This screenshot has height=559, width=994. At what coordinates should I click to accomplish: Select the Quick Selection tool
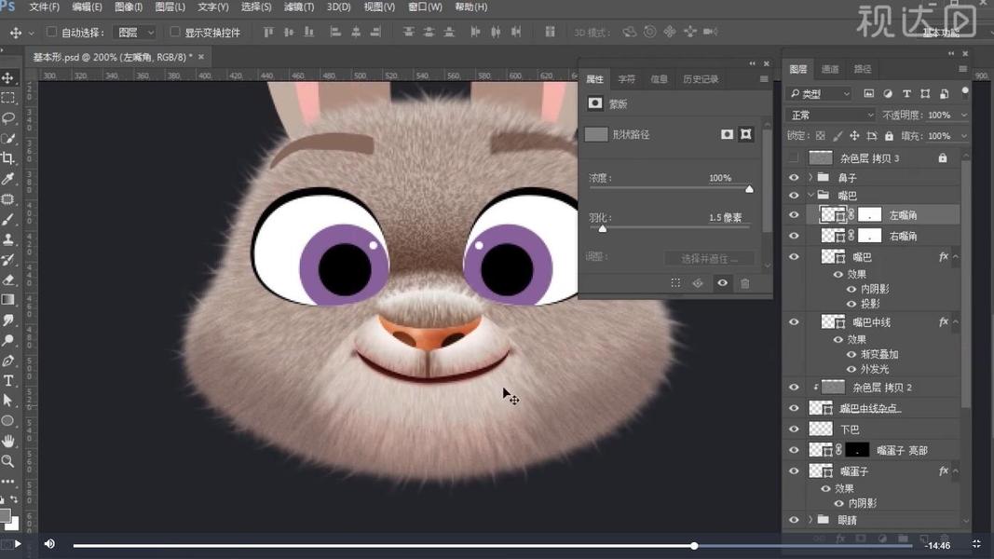coord(8,139)
